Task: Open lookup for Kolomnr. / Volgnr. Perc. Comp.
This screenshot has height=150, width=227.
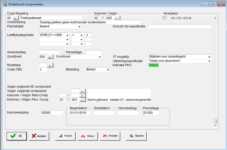Action: point(83,100)
